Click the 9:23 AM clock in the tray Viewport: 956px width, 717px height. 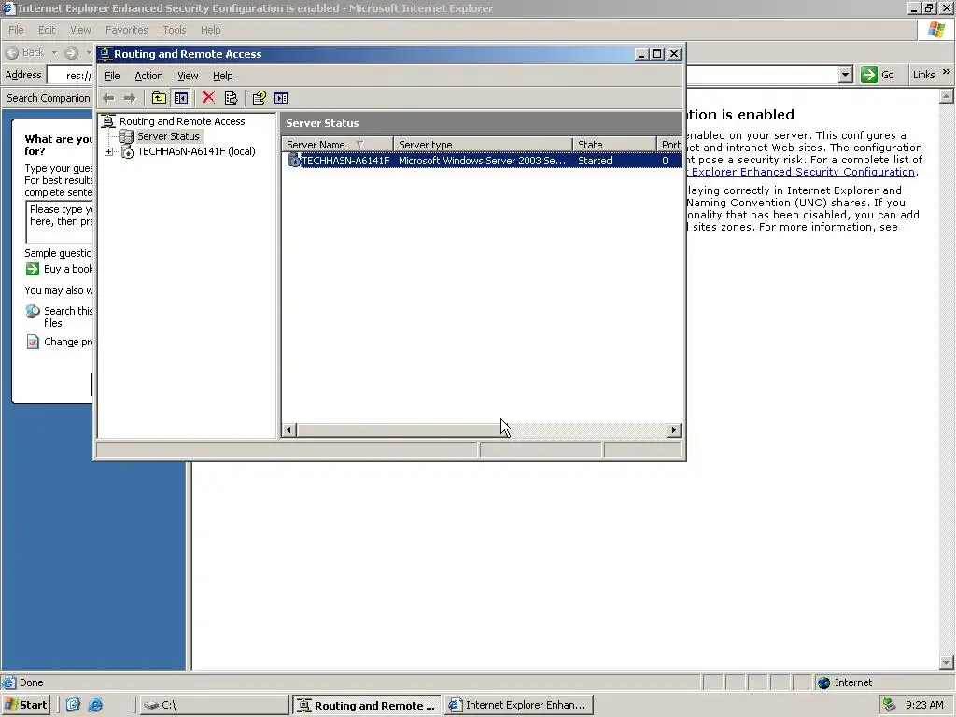924,705
